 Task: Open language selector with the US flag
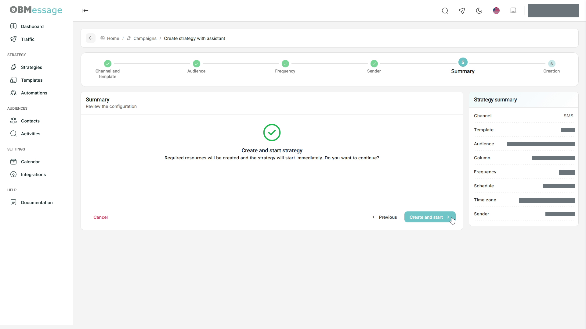[x=496, y=11]
